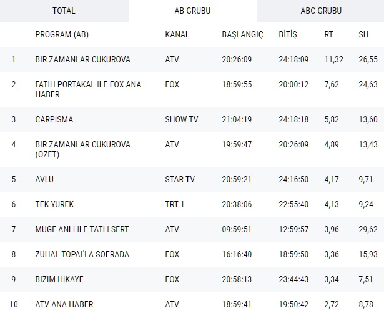Open the ABC GRUBU tab
Screen dimensions: 384x316
[320, 11]
